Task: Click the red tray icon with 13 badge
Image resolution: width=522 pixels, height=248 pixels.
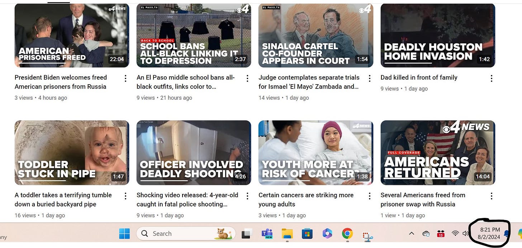Action: point(441,234)
